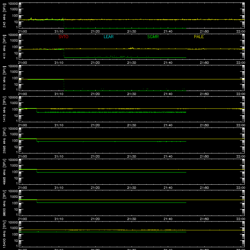Screen dimensions: 250x250
Task: Click the 21:40 tick label under 4995 MHz plot
Action: point(168,188)
